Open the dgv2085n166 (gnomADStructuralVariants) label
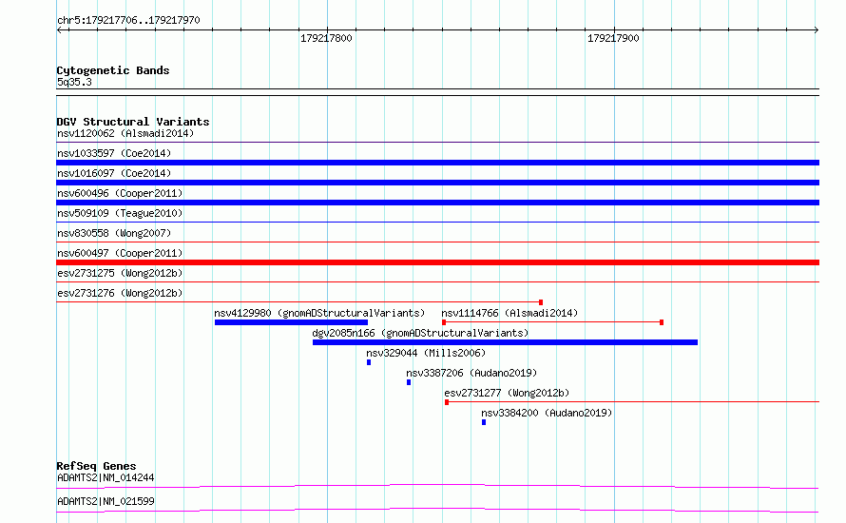Image resolution: width=846 pixels, height=523 pixels. [x=420, y=333]
